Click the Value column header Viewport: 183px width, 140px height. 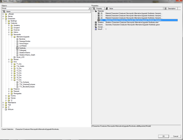134,9
